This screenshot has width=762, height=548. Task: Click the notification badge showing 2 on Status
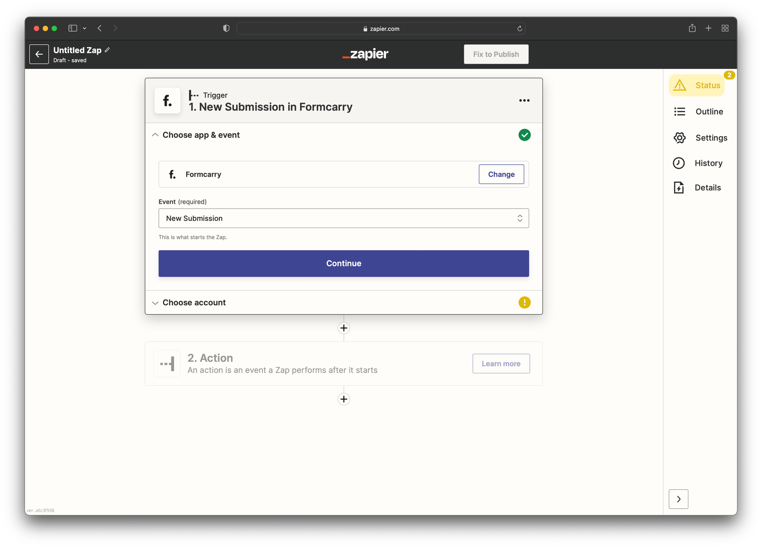point(729,75)
